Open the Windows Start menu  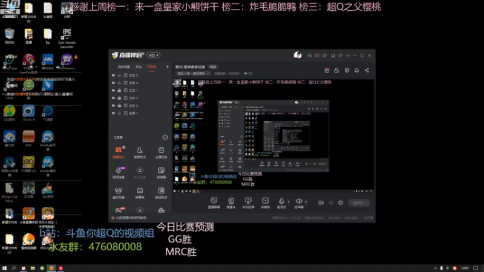(4, 268)
